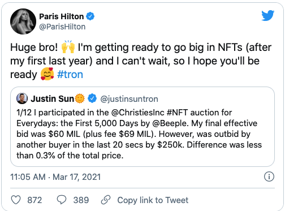This screenshot has width=285, height=211.
Task: Open replies via speech bubble icon
Action: point(62,200)
